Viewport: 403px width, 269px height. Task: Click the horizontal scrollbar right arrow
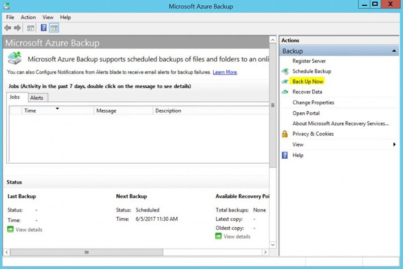[x=265, y=252]
